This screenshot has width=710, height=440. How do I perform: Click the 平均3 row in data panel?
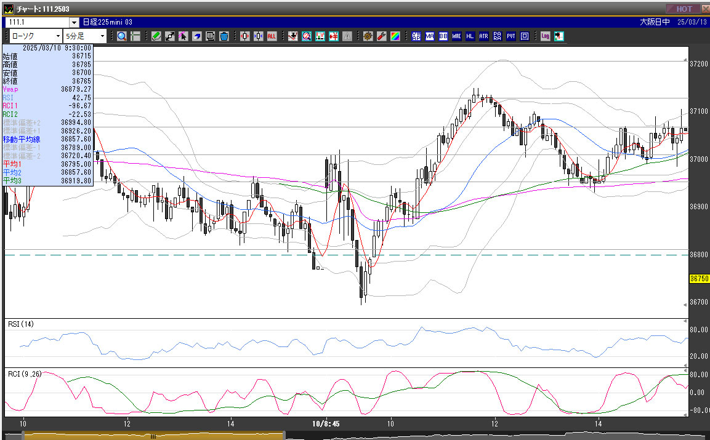(x=47, y=181)
